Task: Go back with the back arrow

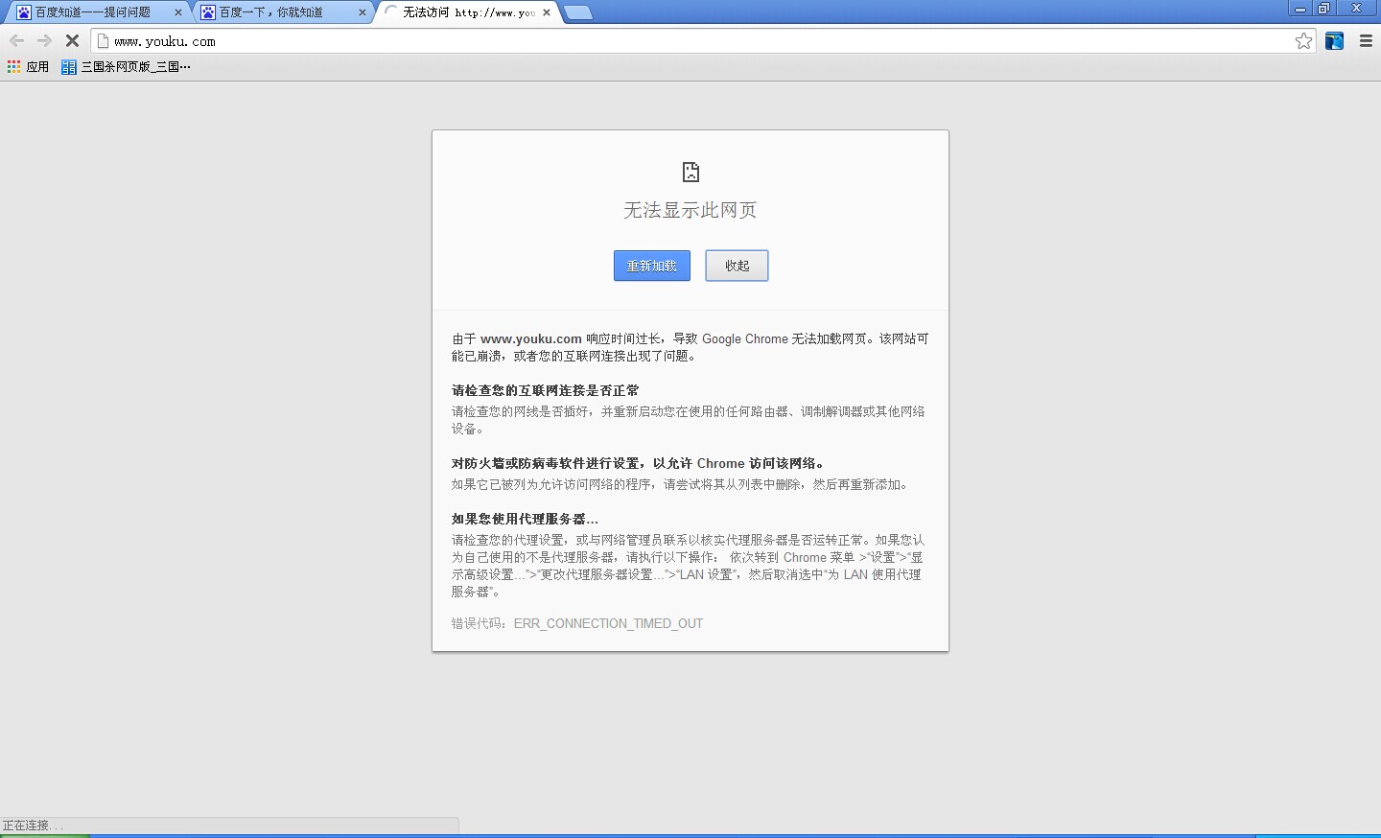Action: pyautogui.click(x=16, y=40)
